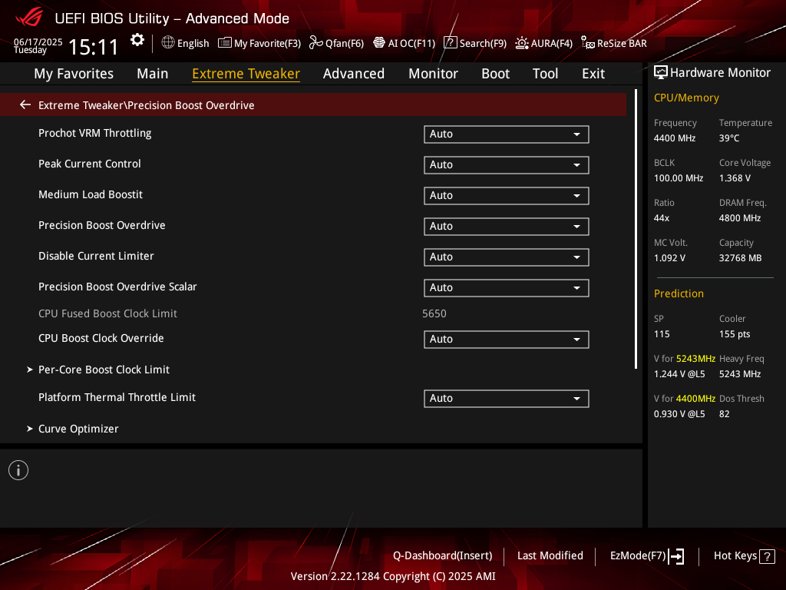Click the Hardware Monitor screen icon
786x590 pixels.
point(661,73)
